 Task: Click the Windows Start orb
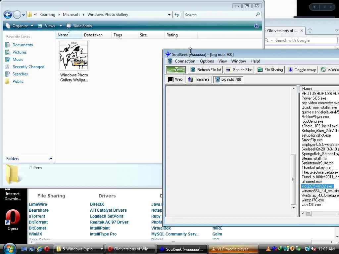pos(9,249)
